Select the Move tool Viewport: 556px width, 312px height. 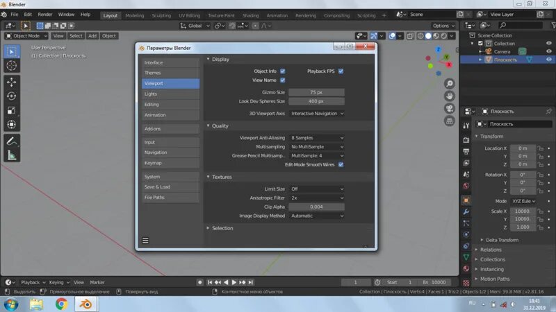[x=11, y=82]
